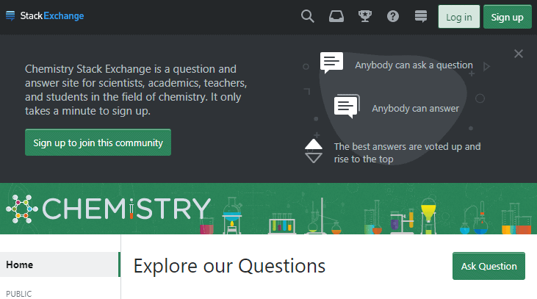Viewport: 537px width, 299px height.
Task: Click the Chemistry molecule logo icon
Action: [21, 209]
